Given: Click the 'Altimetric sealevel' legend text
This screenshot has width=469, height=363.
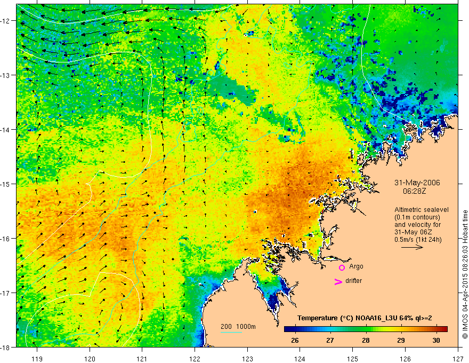Looking at the screenshot, I should [x=422, y=210].
